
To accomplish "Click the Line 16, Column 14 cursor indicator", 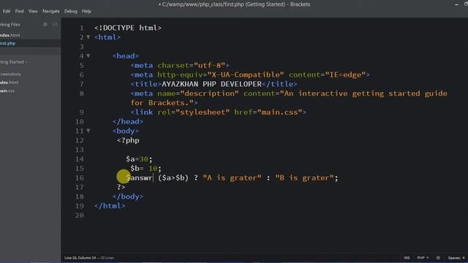I will (x=80, y=258).
